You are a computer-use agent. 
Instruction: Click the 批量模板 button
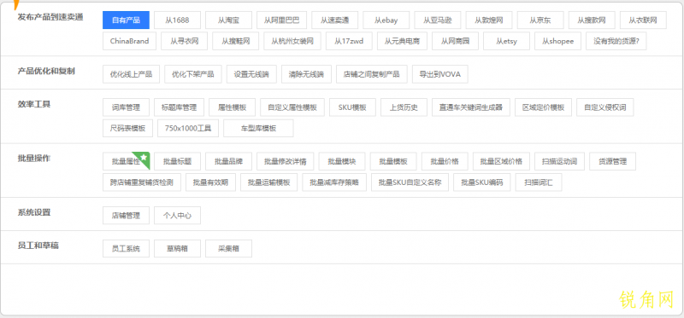click(x=393, y=161)
